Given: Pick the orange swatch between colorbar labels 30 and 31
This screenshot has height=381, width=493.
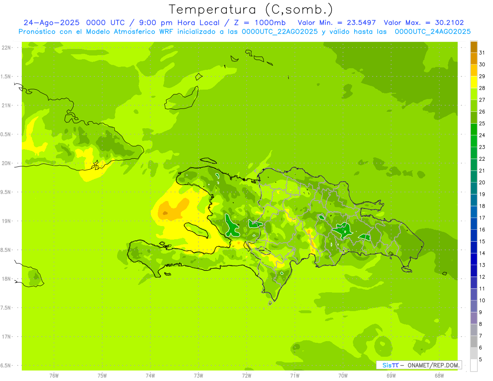Looking at the screenshot, I should tap(474, 59).
